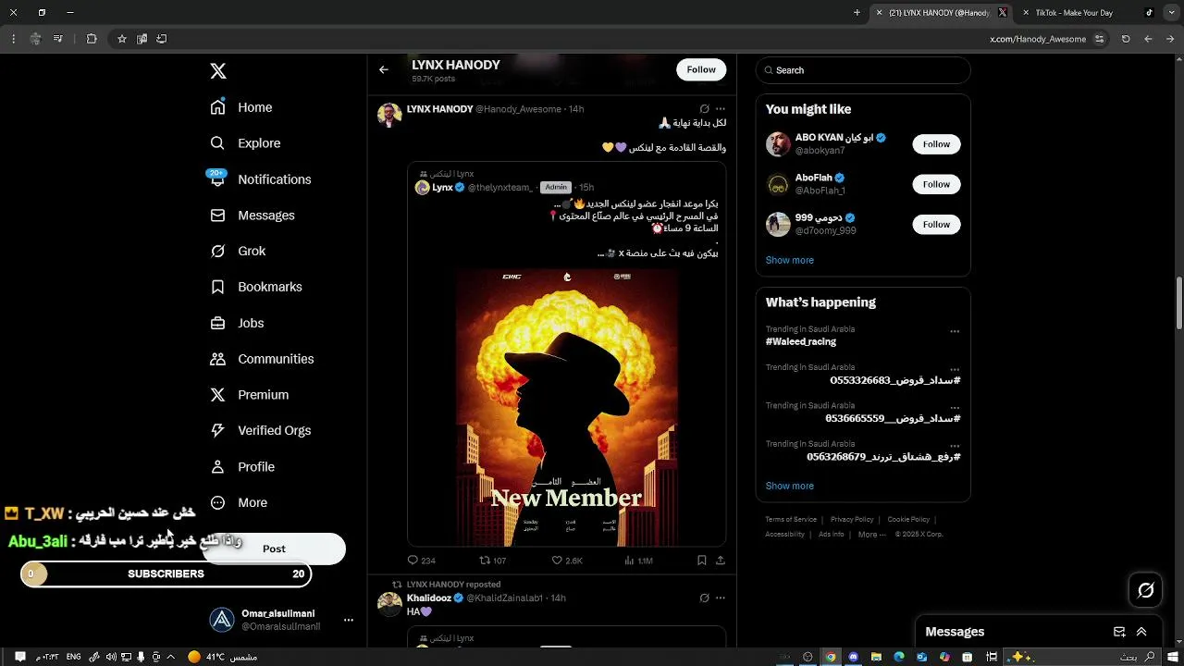Viewport: 1184px width, 666px height.
Task: Bookmark the LYNX HANODY post
Action: click(702, 561)
